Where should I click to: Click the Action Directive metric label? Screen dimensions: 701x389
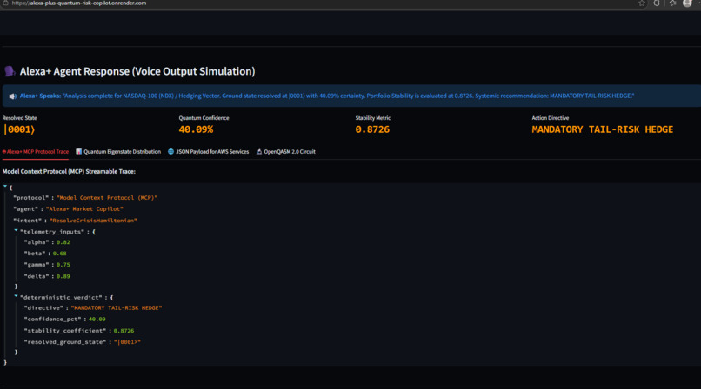coord(551,118)
